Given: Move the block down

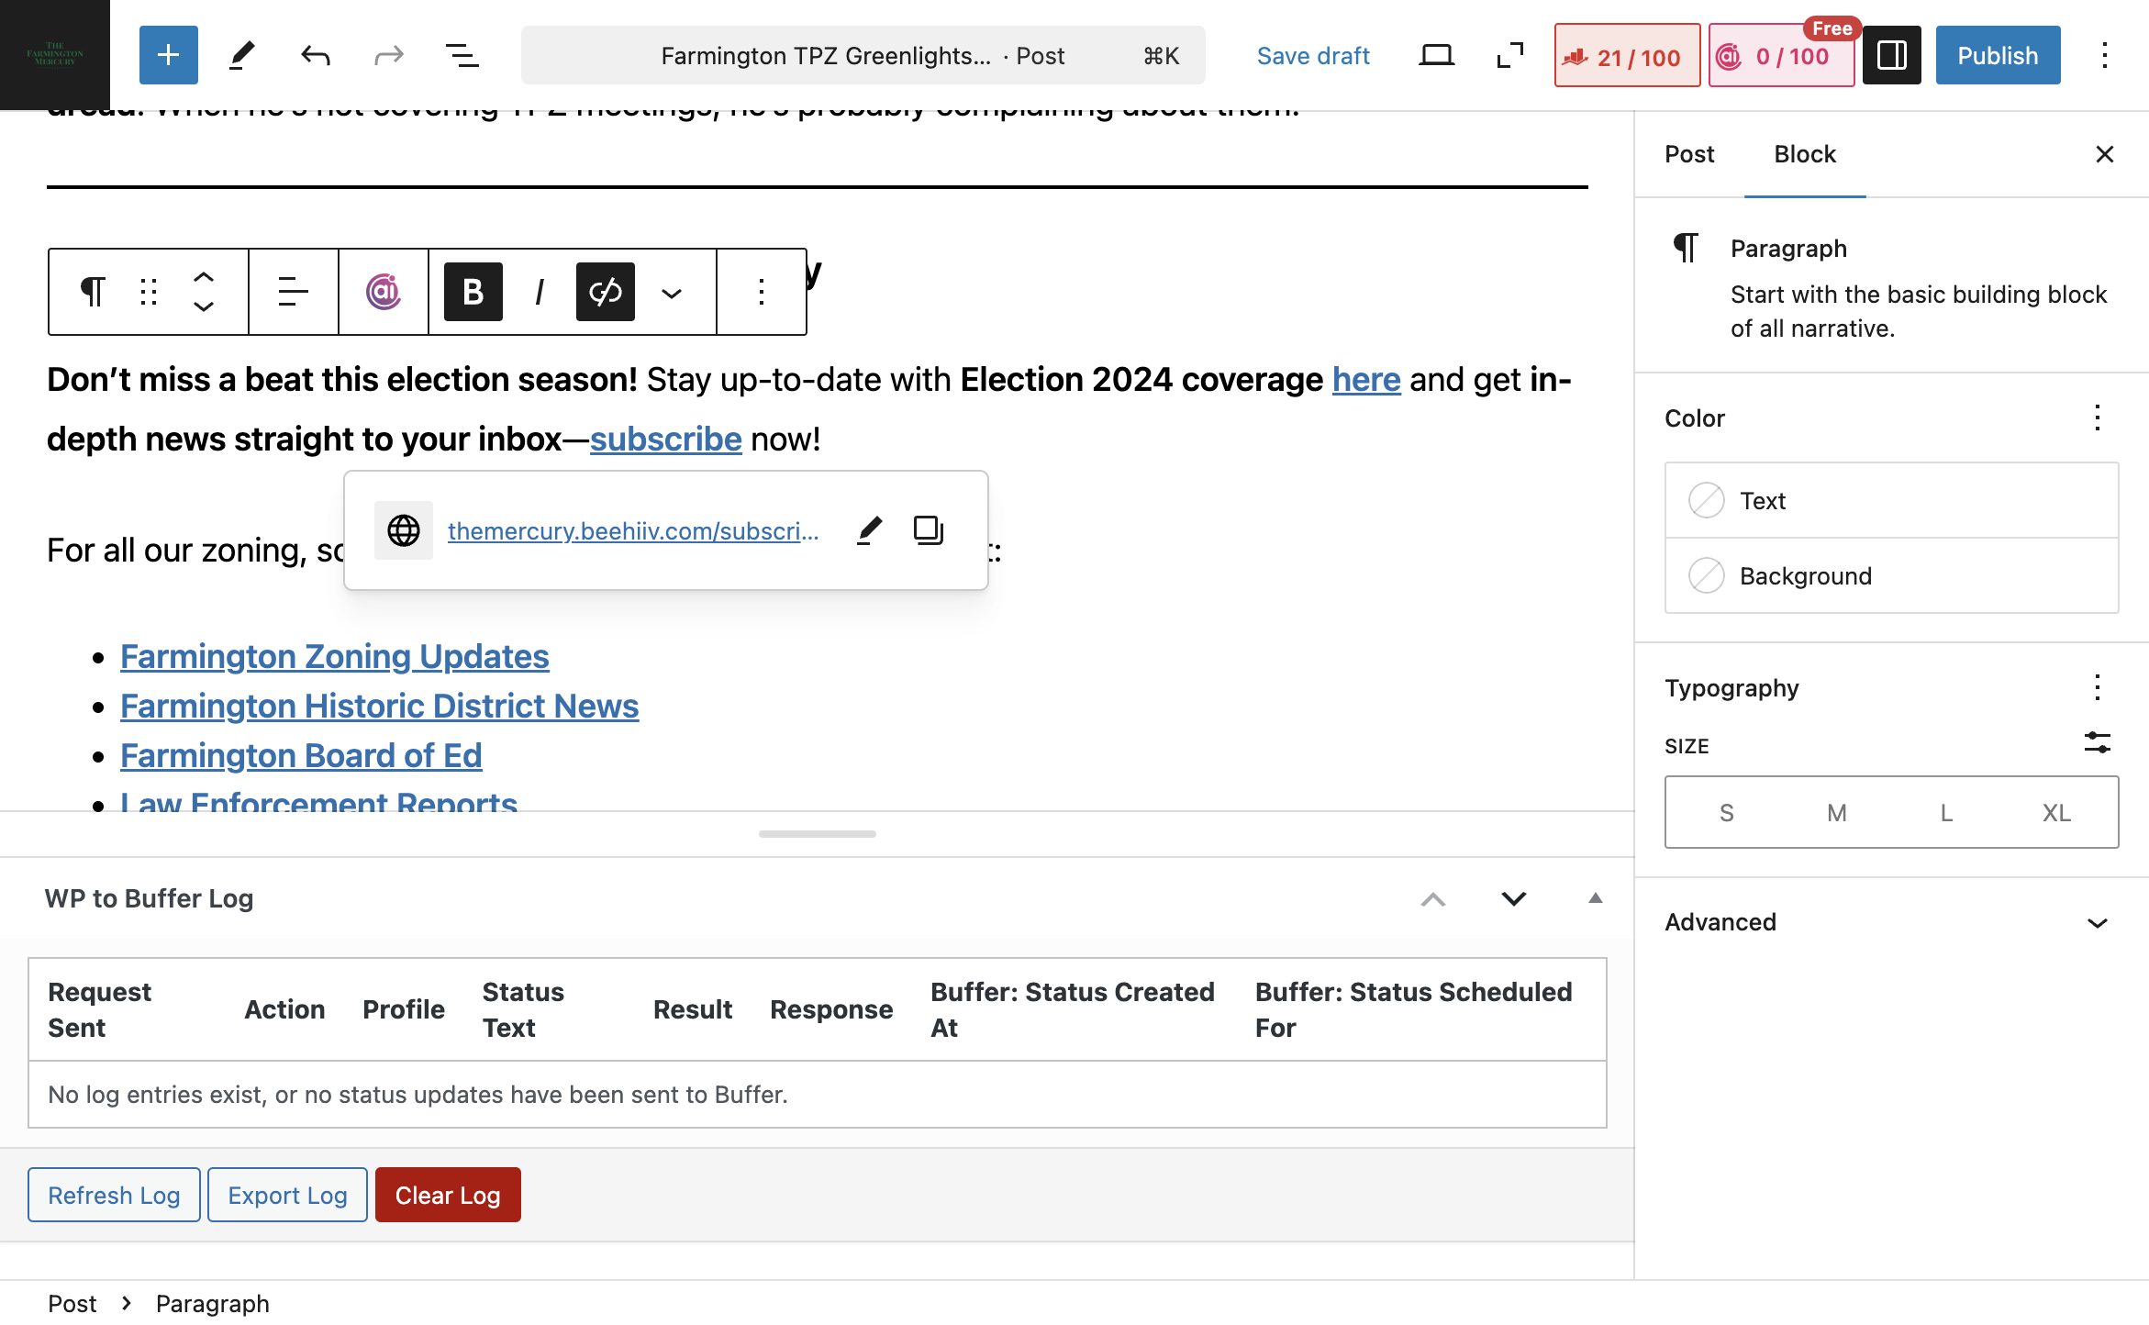Looking at the screenshot, I should click(204, 306).
